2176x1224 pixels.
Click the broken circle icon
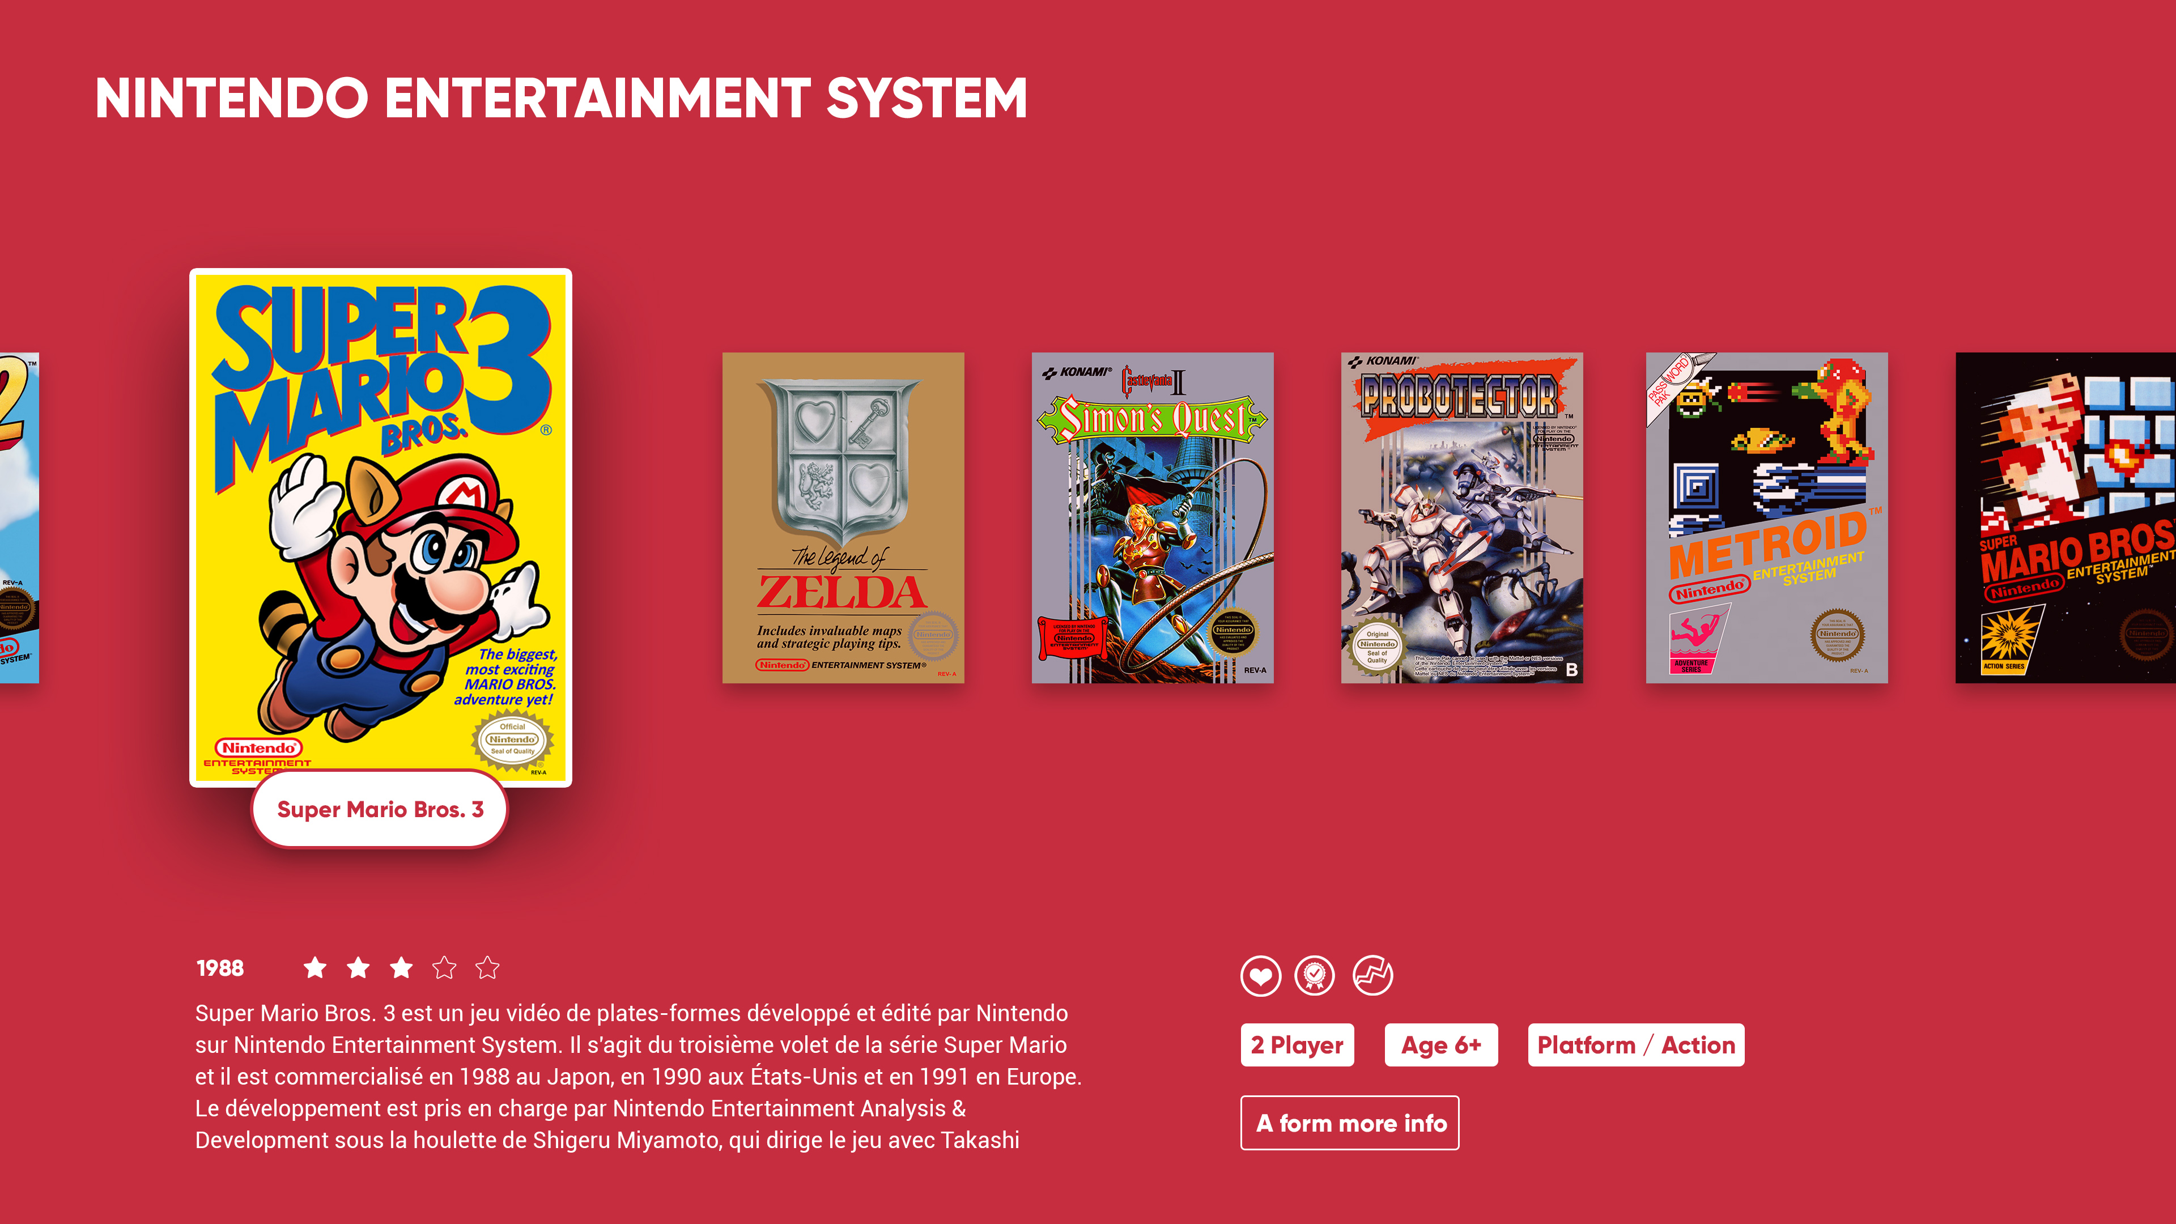coord(1372,976)
